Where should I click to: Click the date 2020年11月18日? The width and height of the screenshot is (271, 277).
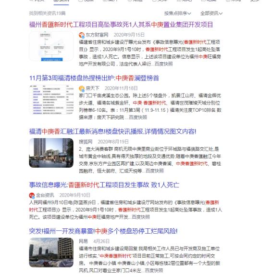coord(121,88)
